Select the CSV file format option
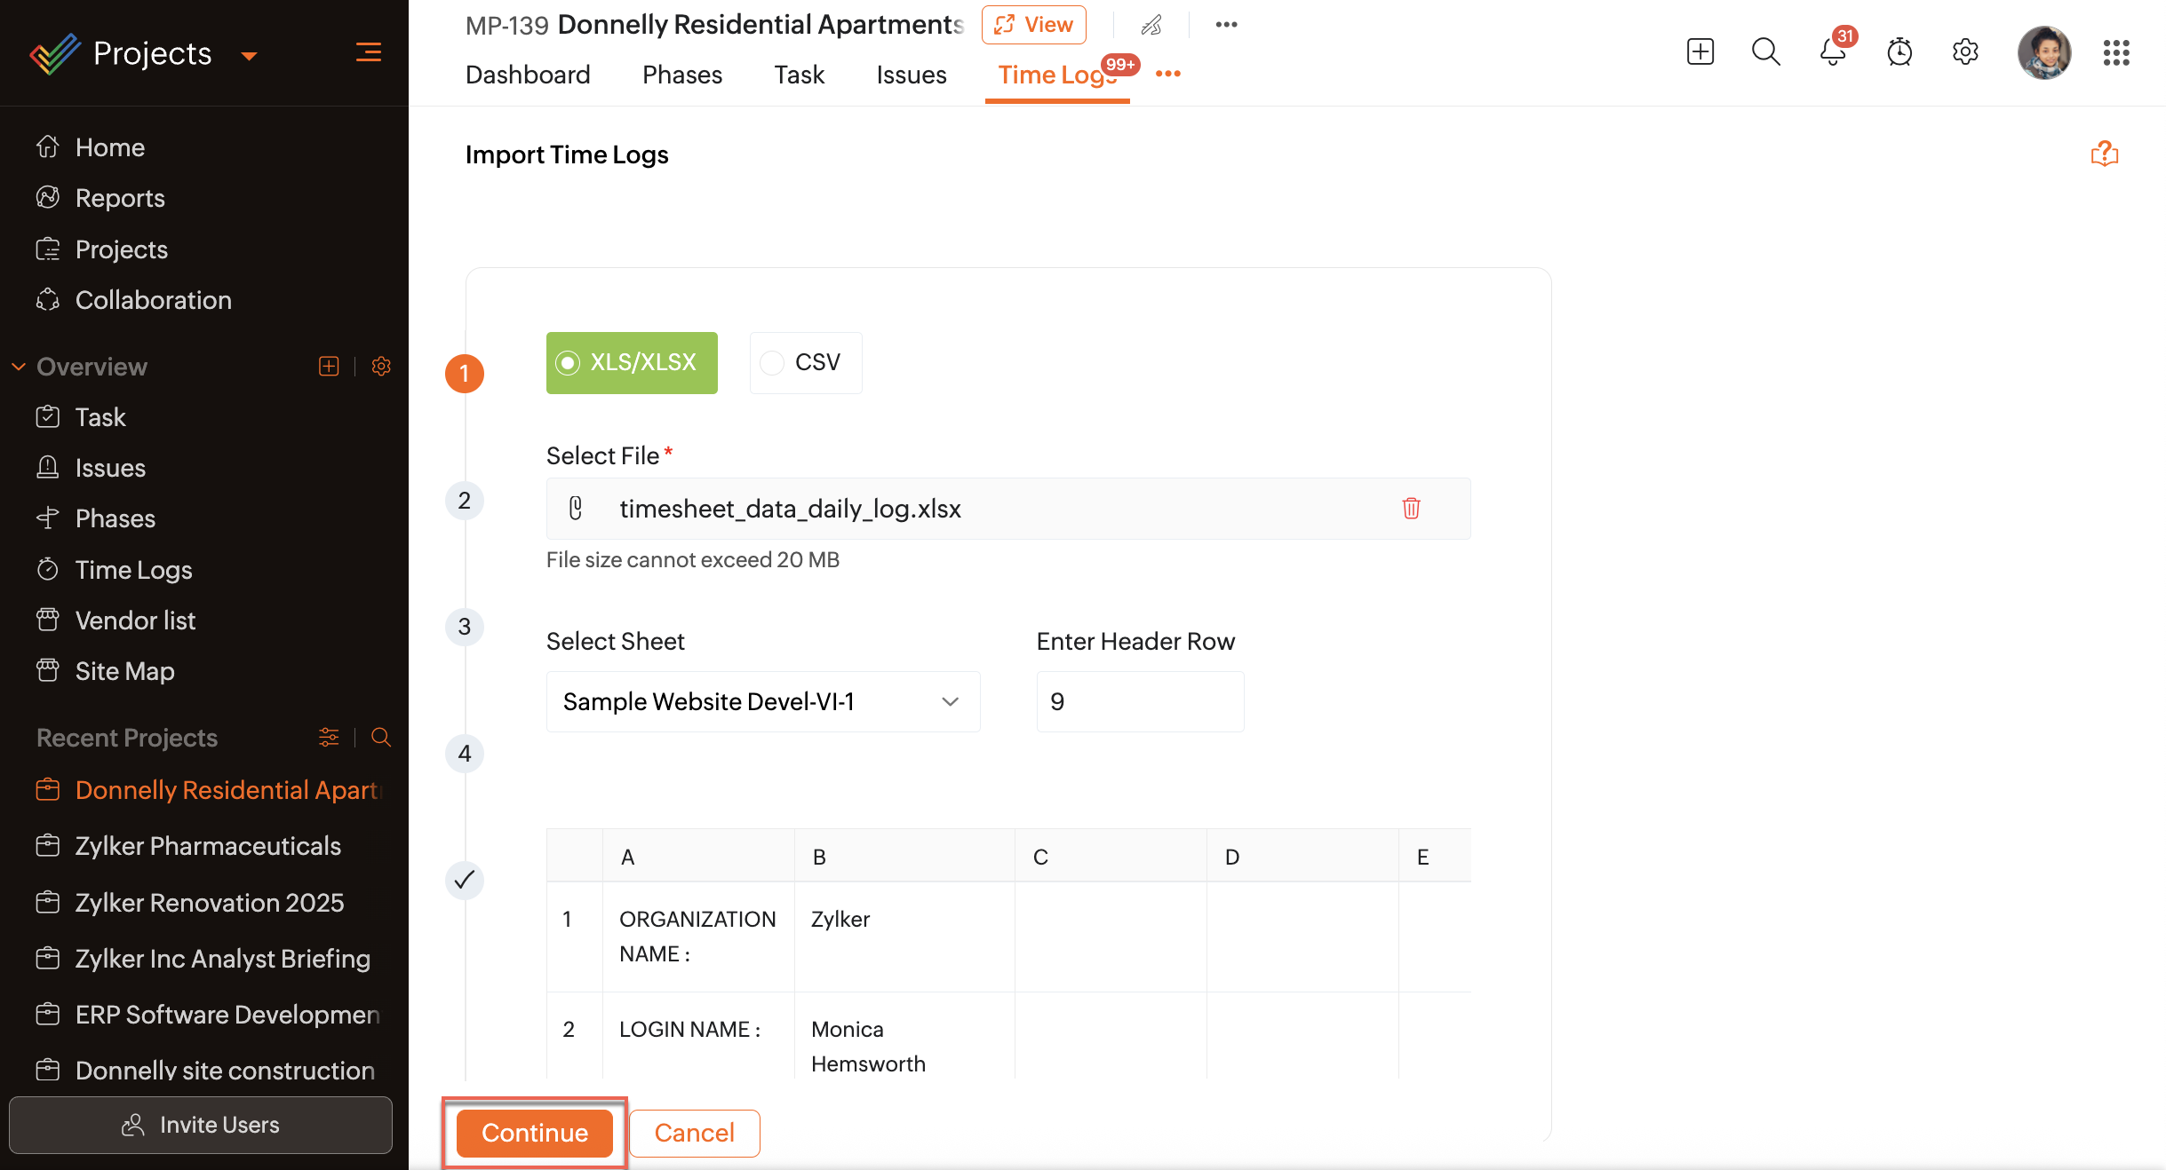This screenshot has height=1170, width=2166. tap(806, 362)
